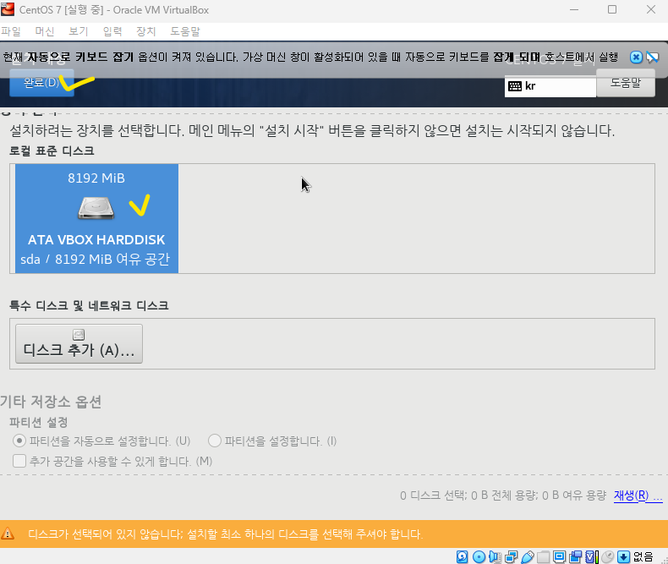The height and width of the screenshot is (564, 668).
Task: Select the ATA VBOX HARDDISK sda disk
Action: [x=96, y=218]
